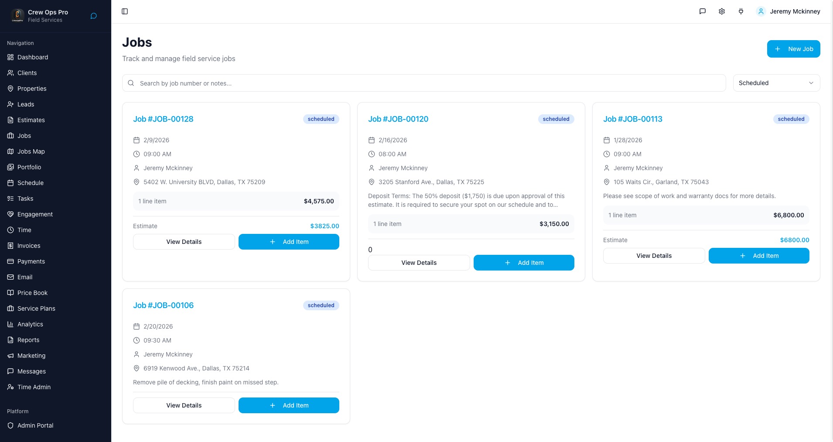Click the New Job button
The height and width of the screenshot is (442, 833).
click(x=793, y=49)
